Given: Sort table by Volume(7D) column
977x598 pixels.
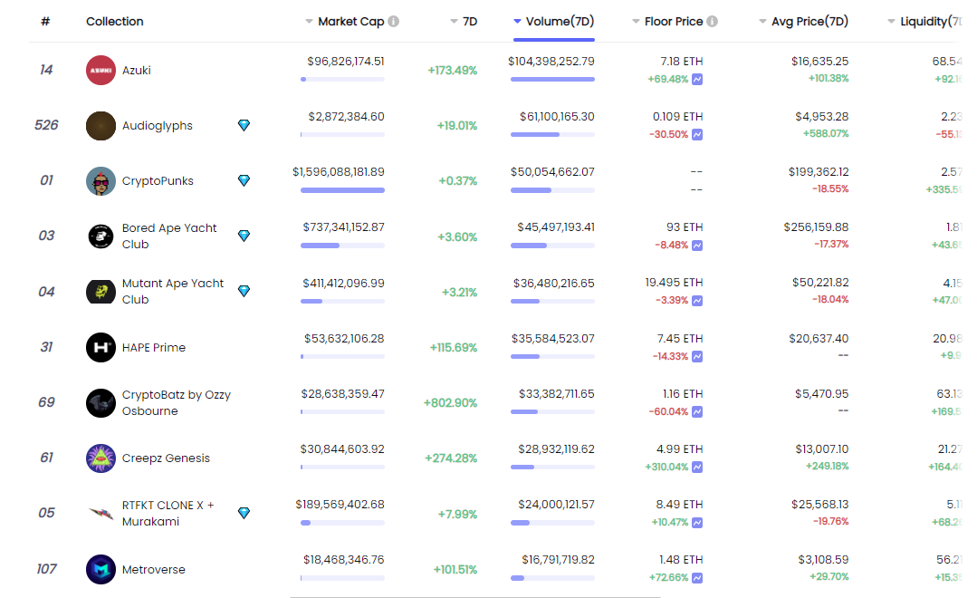Looking at the screenshot, I should pos(554,21).
